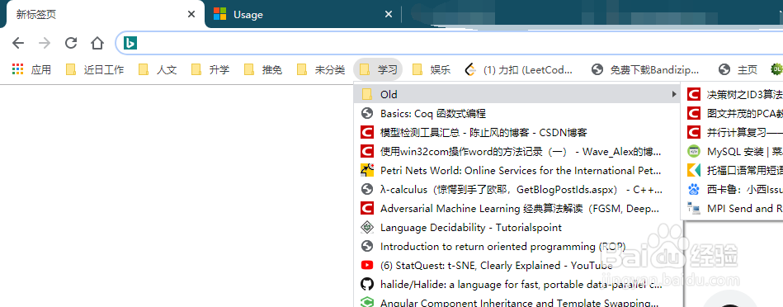Open the 应用 apps grid shortcut
This screenshot has height=307, width=783.
(x=32, y=69)
